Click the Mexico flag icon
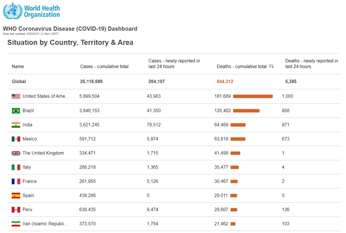The height and width of the screenshot is (233, 346). (16, 139)
